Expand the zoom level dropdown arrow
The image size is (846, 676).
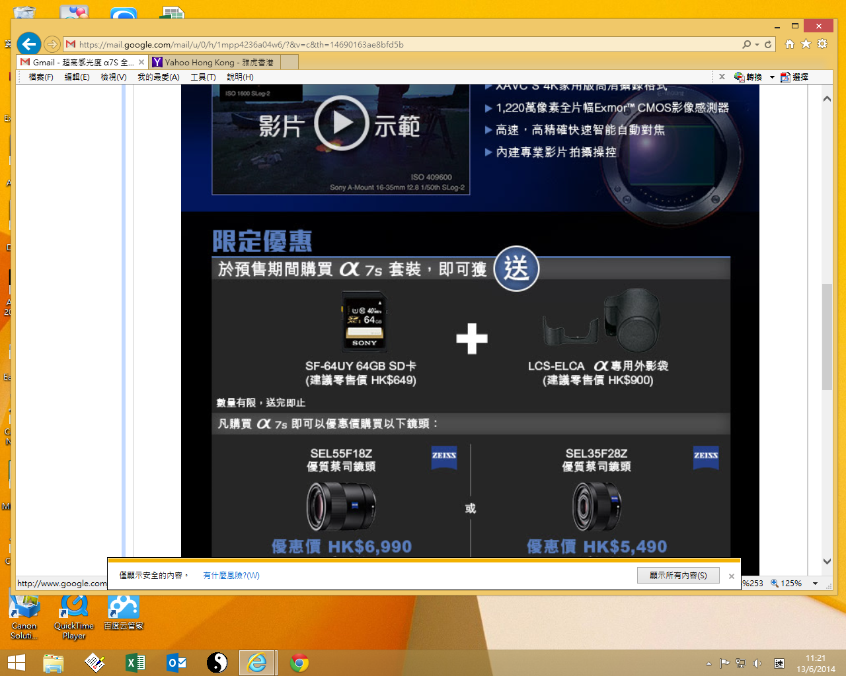coord(816,584)
